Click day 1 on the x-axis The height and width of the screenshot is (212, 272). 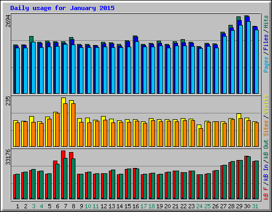pyautogui.click(x=18, y=206)
